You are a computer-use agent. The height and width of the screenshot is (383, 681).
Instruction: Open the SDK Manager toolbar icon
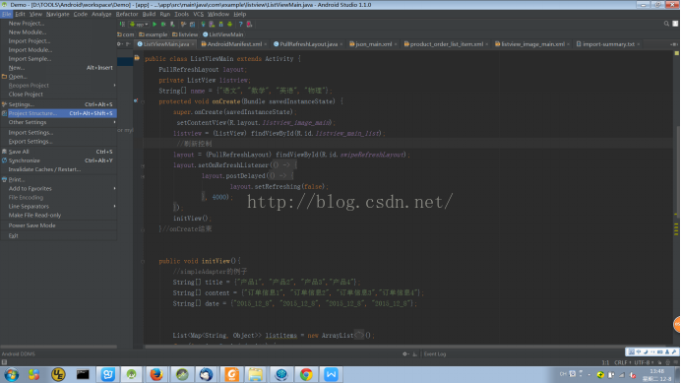(x=220, y=25)
